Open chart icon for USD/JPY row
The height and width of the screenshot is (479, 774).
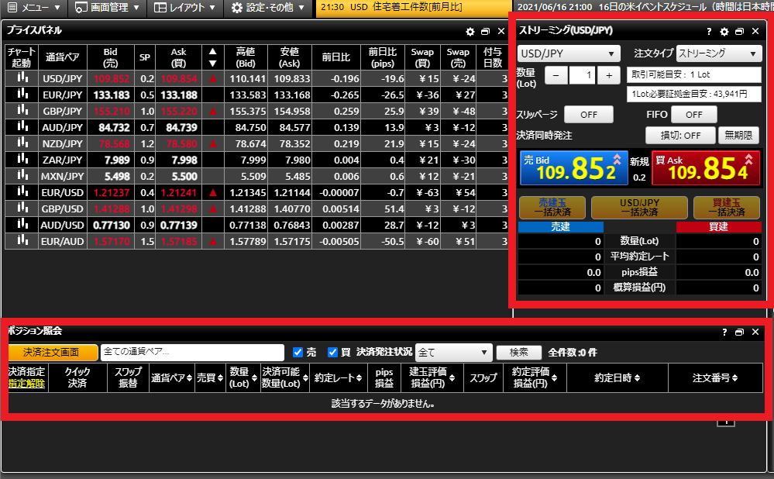(x=22, y=78)
